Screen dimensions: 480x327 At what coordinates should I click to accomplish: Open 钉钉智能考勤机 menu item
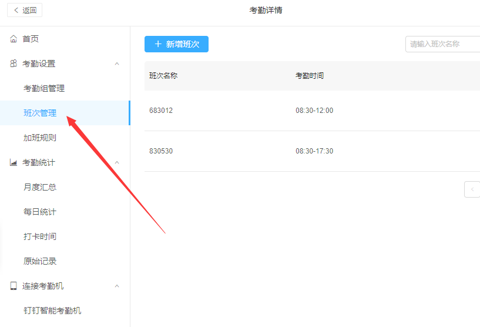[52, 311]
